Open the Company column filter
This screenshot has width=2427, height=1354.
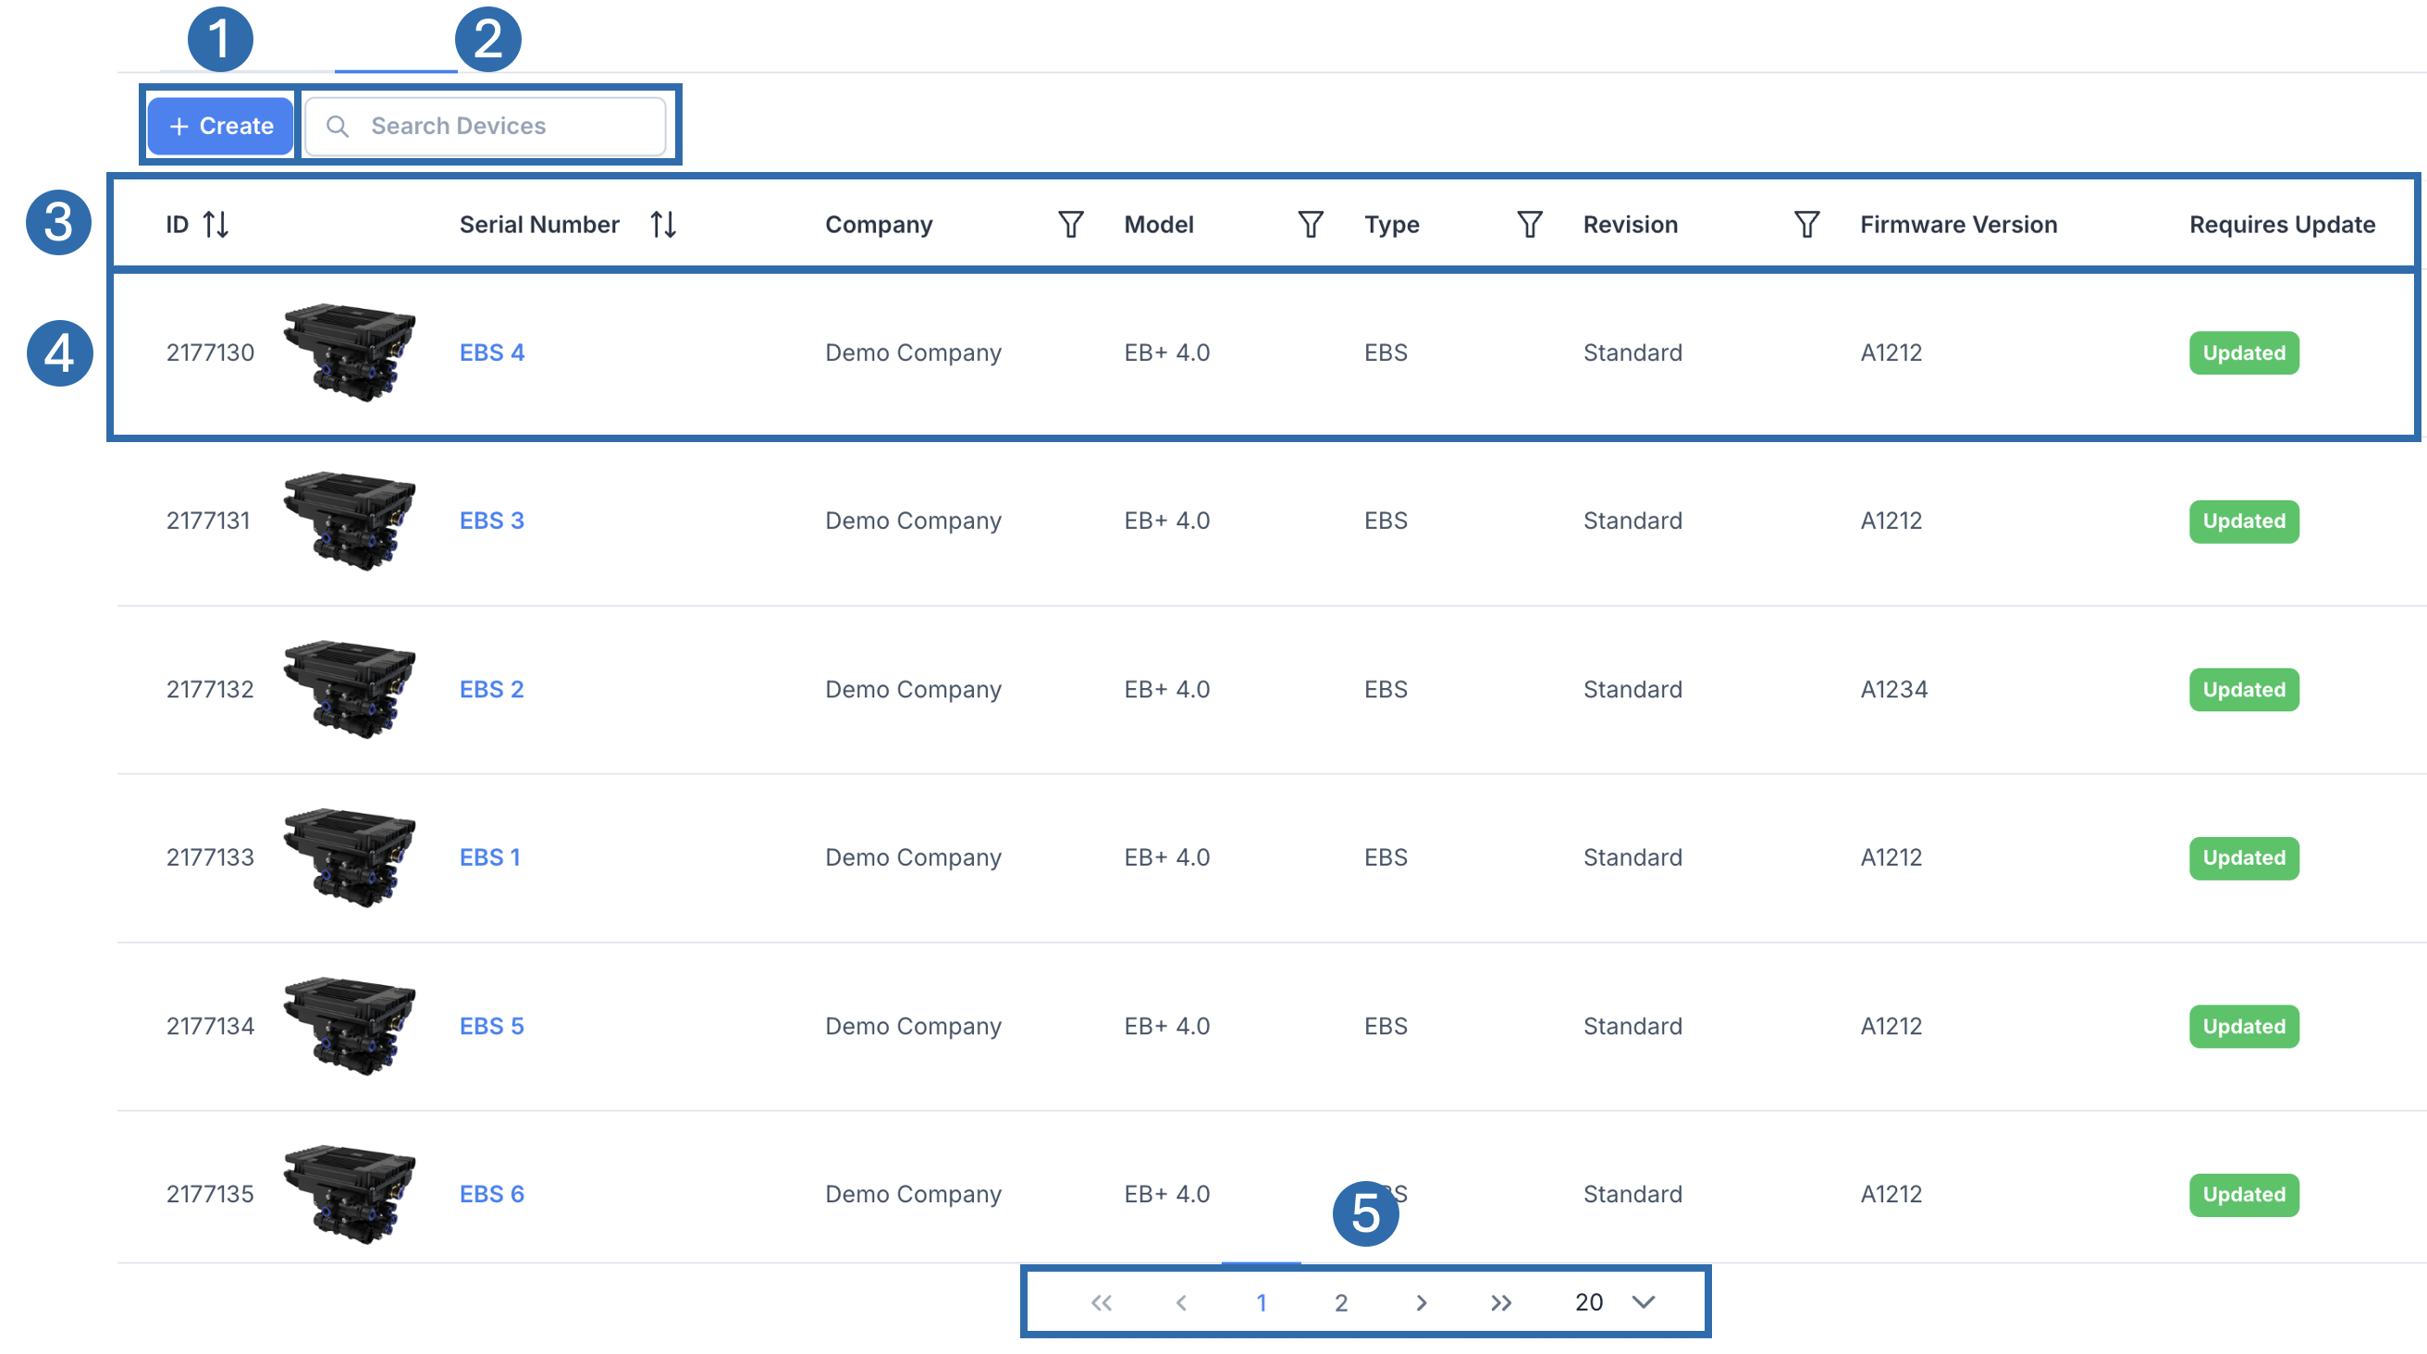[1070, 224]
